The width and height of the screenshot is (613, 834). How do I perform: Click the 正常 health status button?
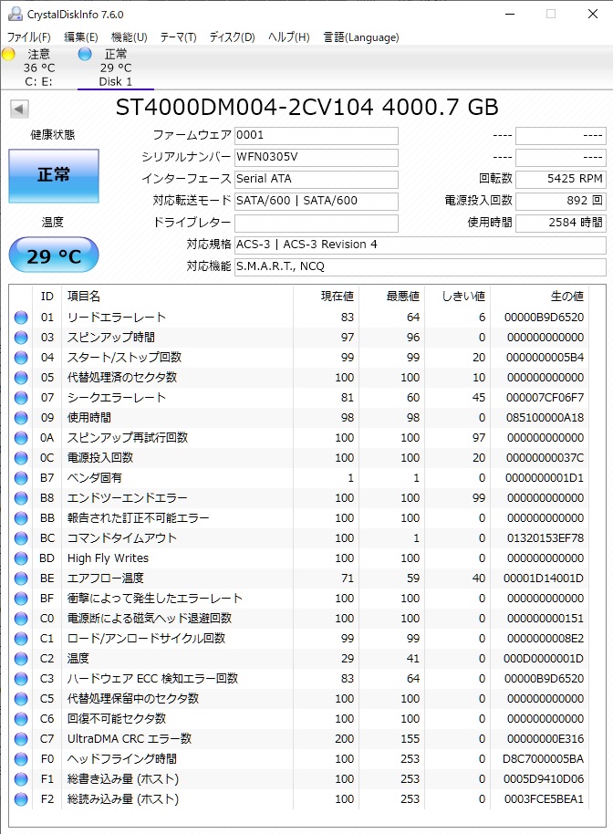[53, 175]
